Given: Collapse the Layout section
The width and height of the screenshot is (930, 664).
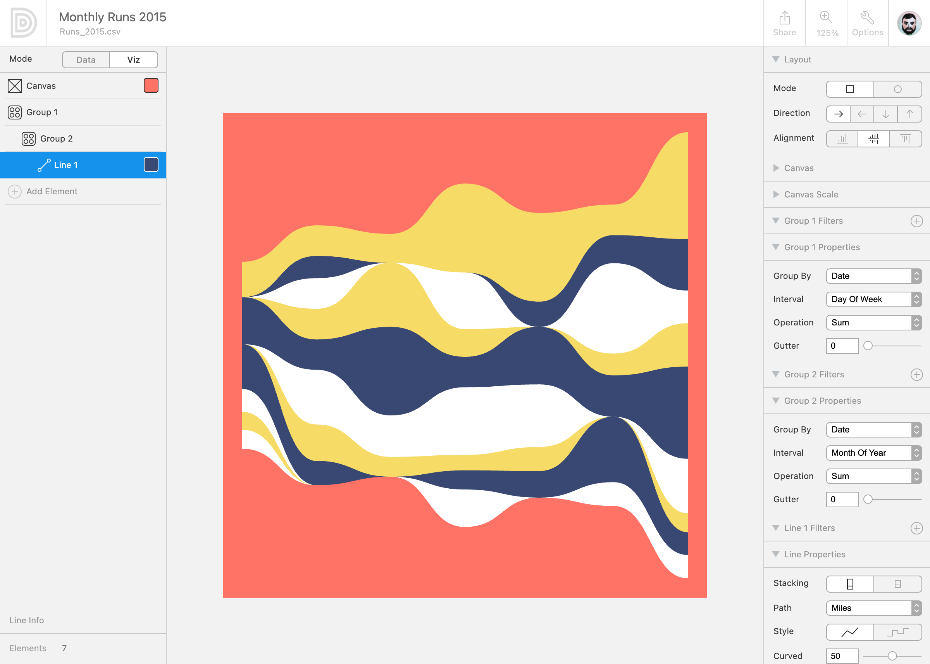Looking at the screenshot, I should [776, 59].
